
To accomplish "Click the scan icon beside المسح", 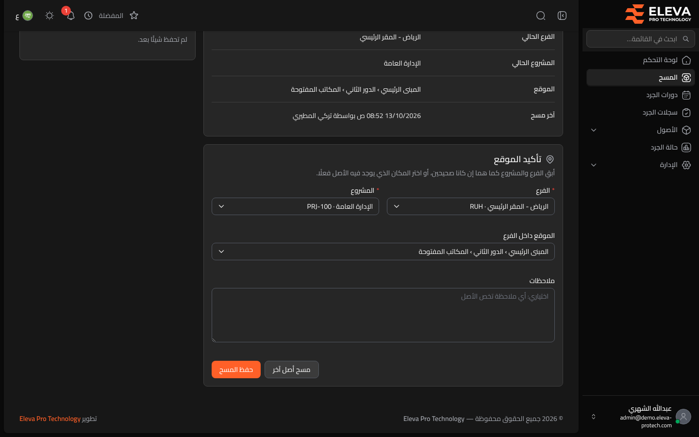I will tap(686, 78).
